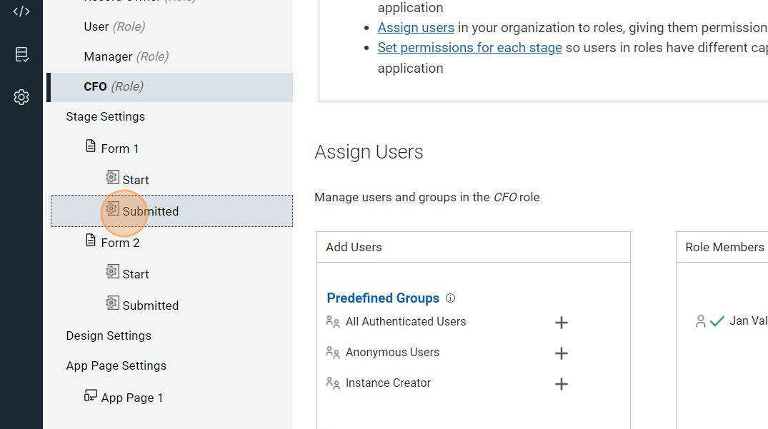The image size is (768, 429).
Task: Open the Design Settings menu item
Action: click(109, 335)
